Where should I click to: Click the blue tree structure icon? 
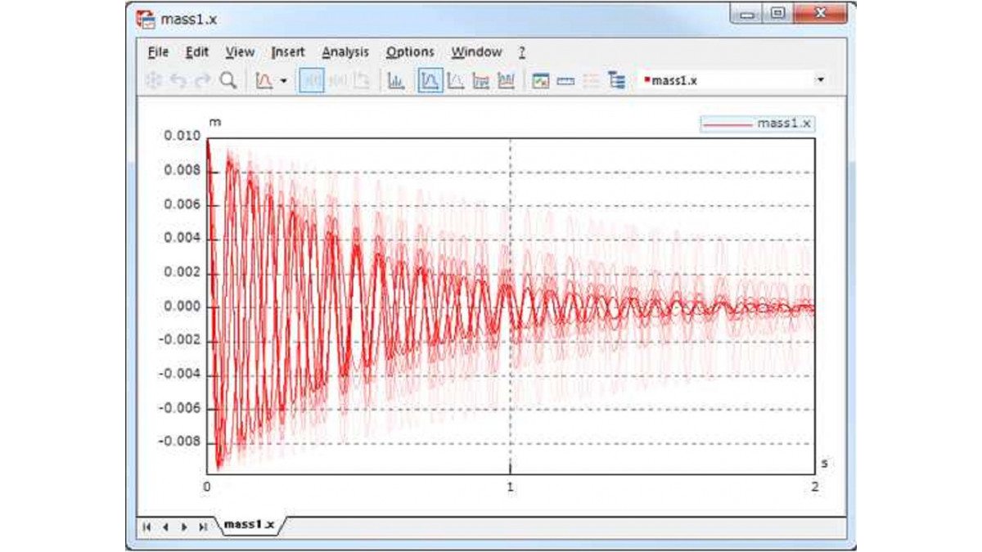(x=616, y=80)
